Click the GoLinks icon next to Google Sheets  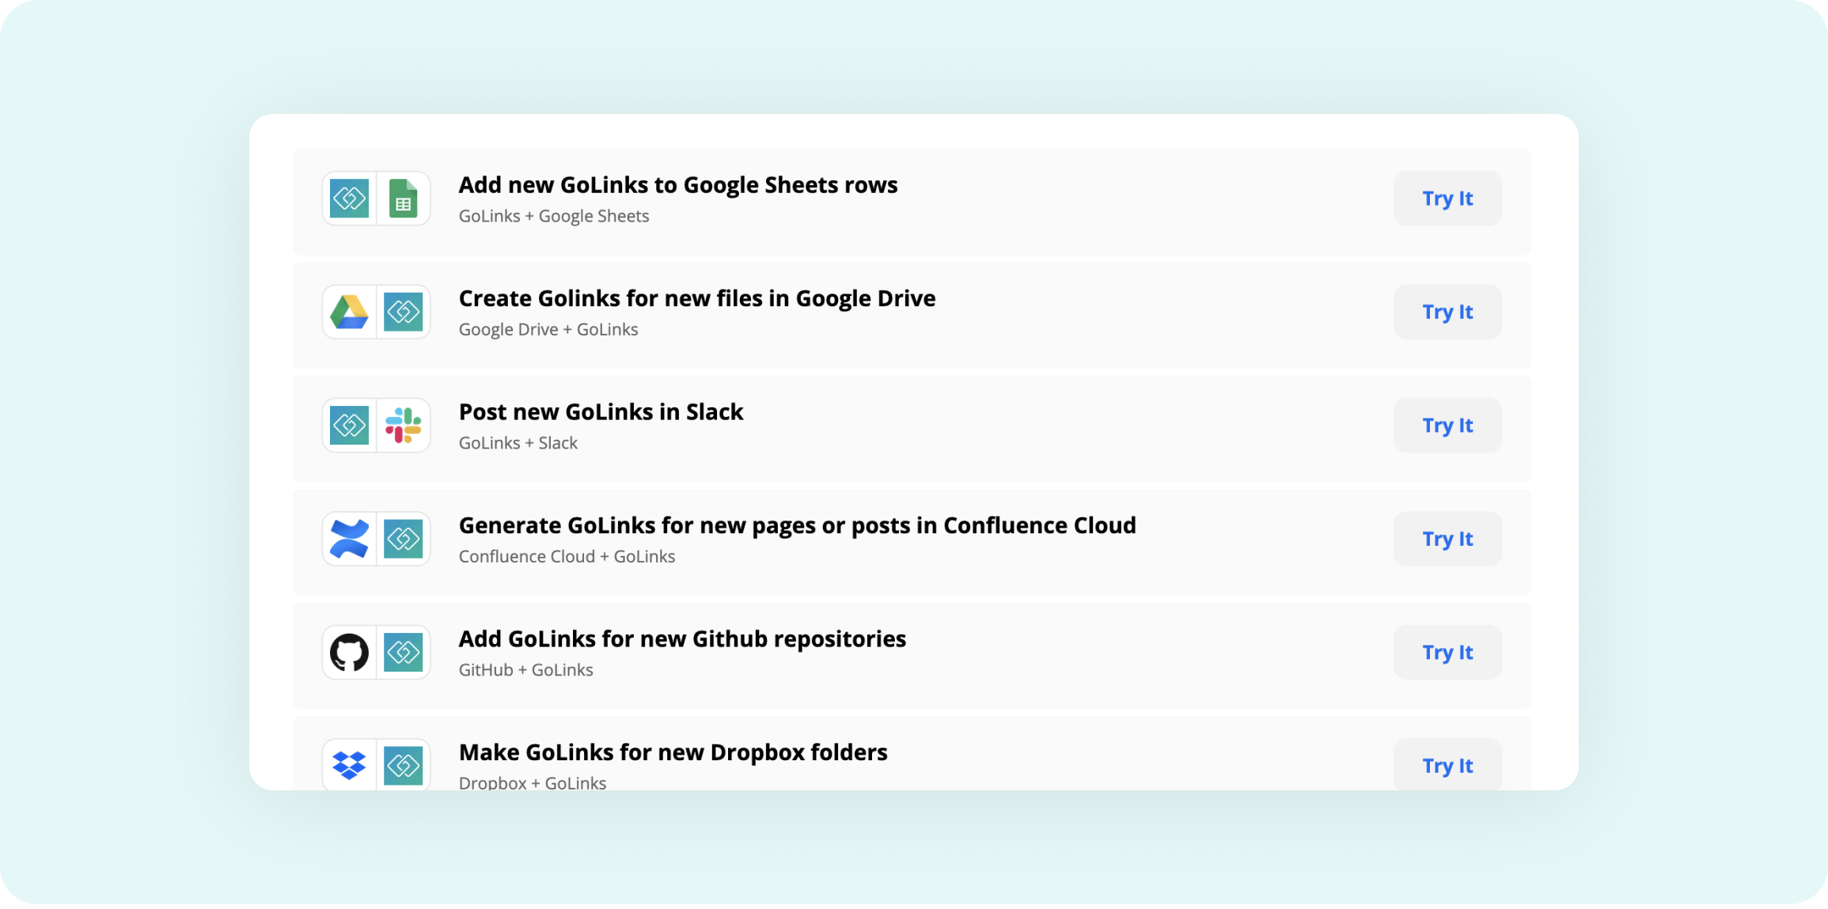tap(349, 199)
